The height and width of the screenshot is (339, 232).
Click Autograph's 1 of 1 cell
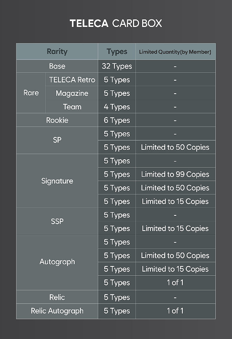pyautogui.click(x=175, y=282)
